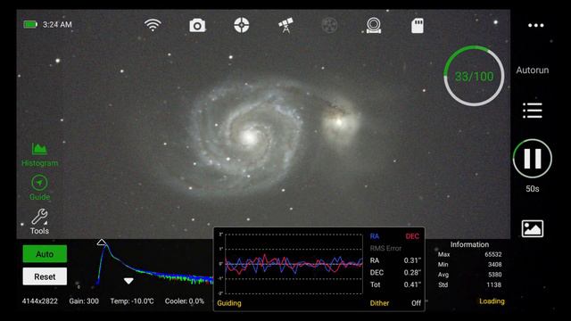Open the filter wheel icon

329,26
